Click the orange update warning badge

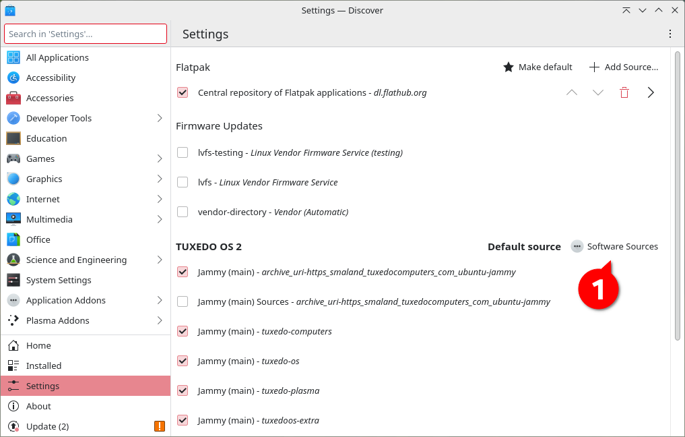coord(160,426)
